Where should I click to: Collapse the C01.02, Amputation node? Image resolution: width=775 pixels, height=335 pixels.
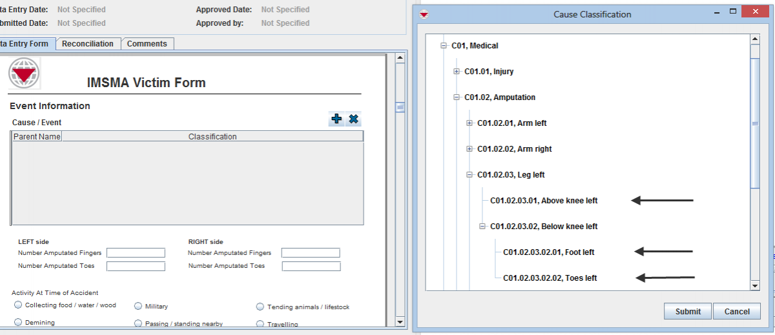(x=457, y=97)
